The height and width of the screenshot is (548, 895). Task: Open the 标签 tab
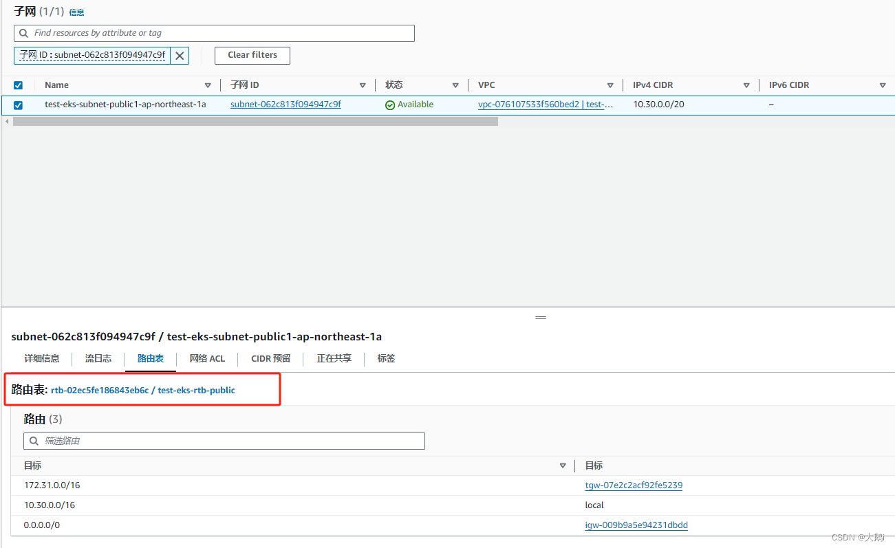[386, 358]
